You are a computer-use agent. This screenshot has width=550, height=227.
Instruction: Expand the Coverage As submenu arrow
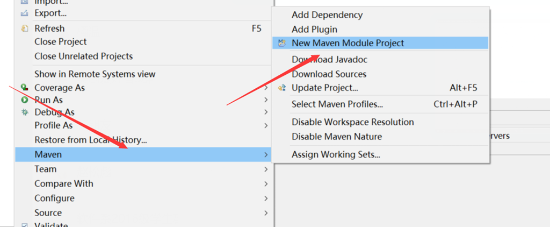266,87
